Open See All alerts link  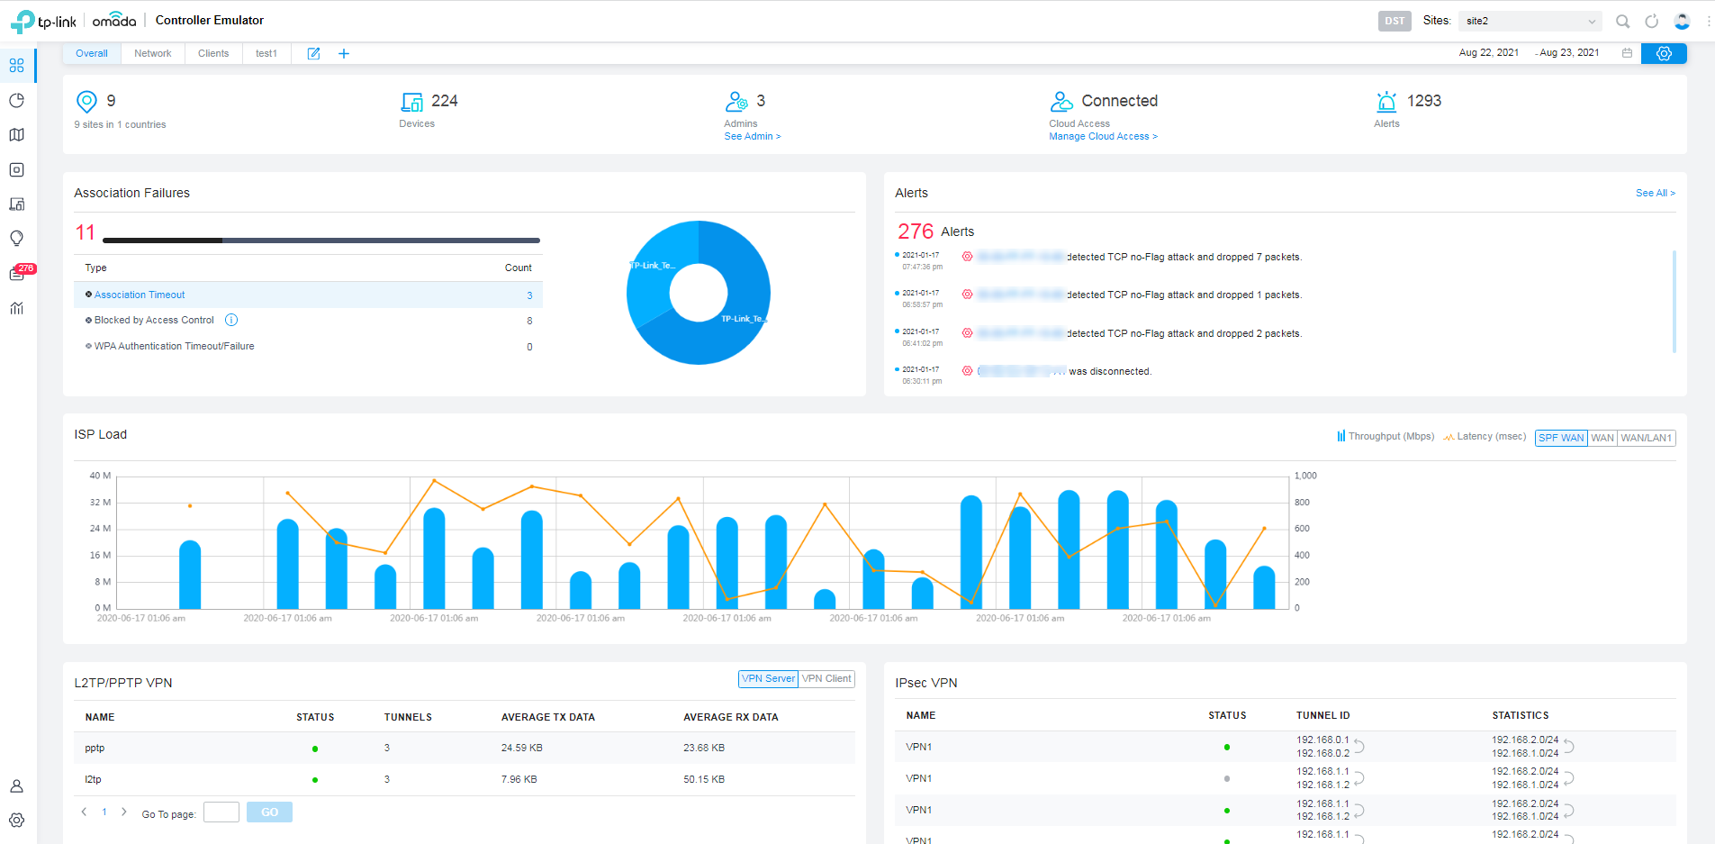pos(1655,193)
